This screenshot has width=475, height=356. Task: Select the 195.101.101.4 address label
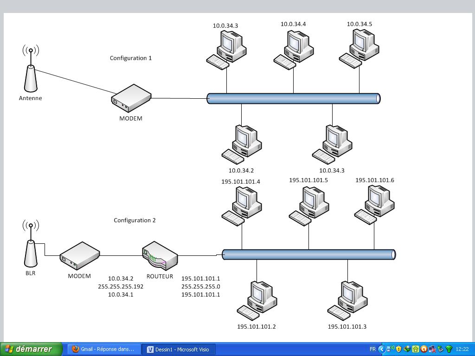(x=241, y=182)
